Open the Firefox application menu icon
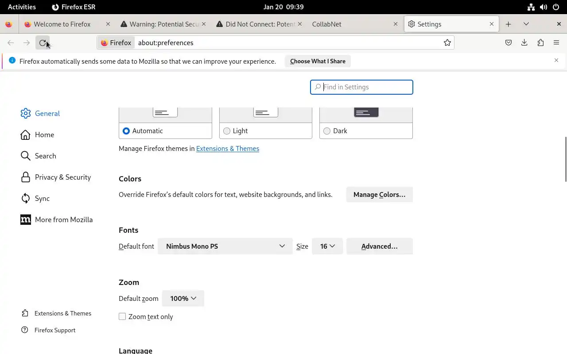 556,43
